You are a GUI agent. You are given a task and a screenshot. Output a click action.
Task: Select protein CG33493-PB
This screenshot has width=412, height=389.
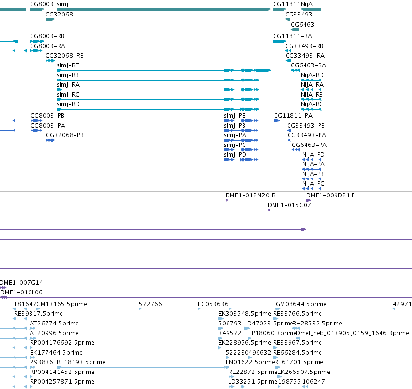pos(306,126)
